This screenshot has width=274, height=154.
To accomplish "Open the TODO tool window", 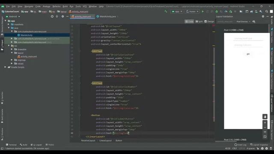I will click(x=50, y=145).
